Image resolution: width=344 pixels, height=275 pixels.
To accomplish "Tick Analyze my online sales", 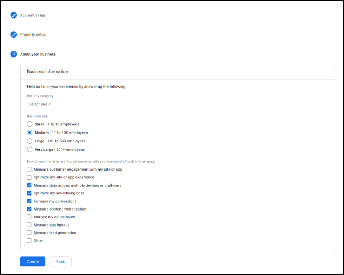I will coord(29,217).
